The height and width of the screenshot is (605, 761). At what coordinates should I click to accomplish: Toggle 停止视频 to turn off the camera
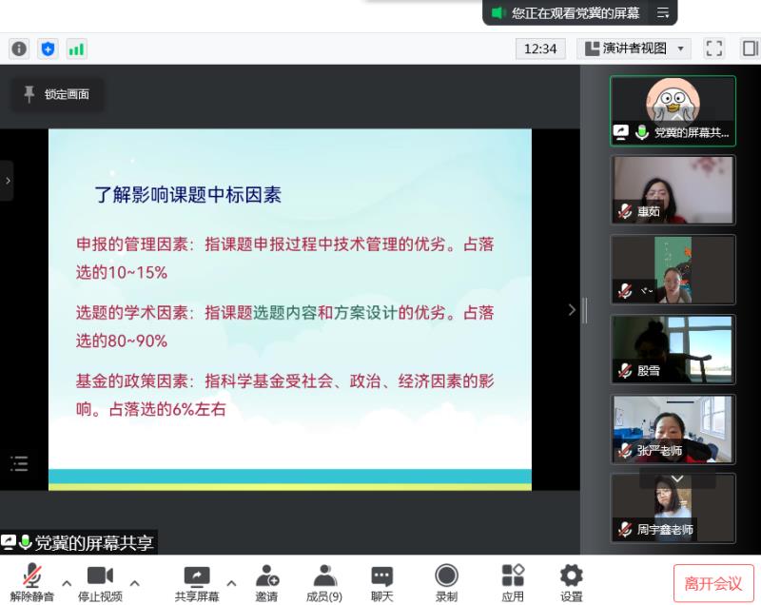(x=100, y=582)
